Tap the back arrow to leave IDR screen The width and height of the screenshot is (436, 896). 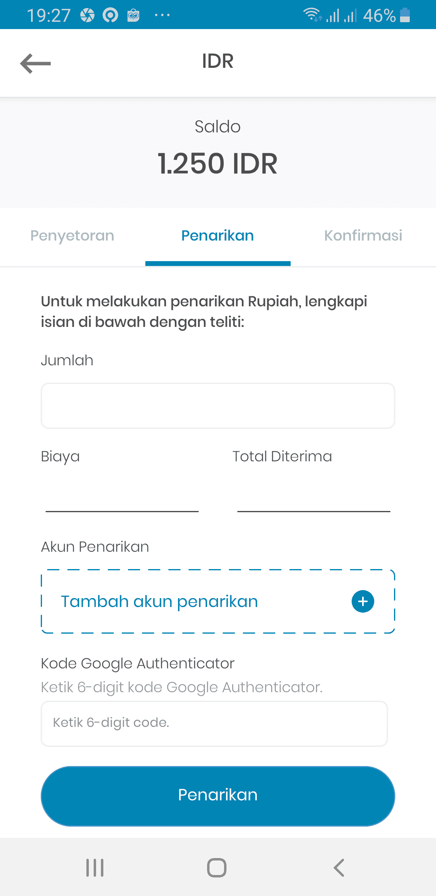[35, 63]
